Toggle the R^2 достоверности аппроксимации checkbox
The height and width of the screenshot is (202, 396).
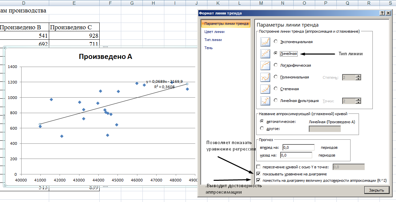[258, 180]
